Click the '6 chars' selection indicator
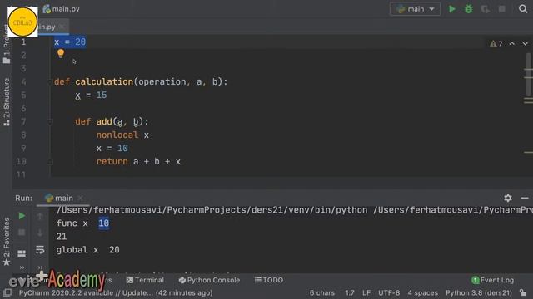The width and height of the screenshot is (533, 299). 322,293
